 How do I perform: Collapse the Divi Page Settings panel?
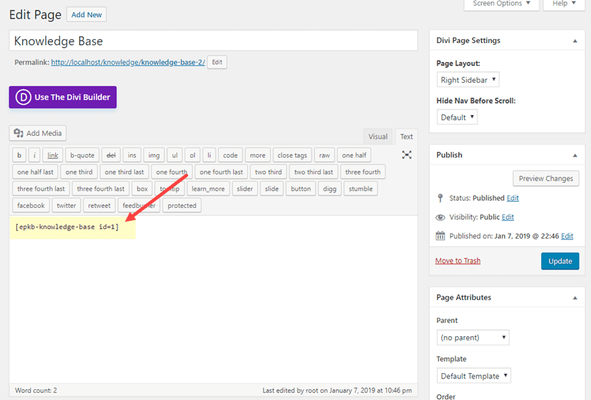tap(574, 40)
